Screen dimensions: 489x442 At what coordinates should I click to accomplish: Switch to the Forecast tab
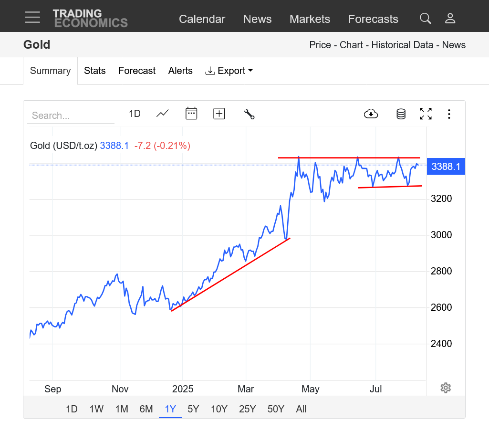137,71
